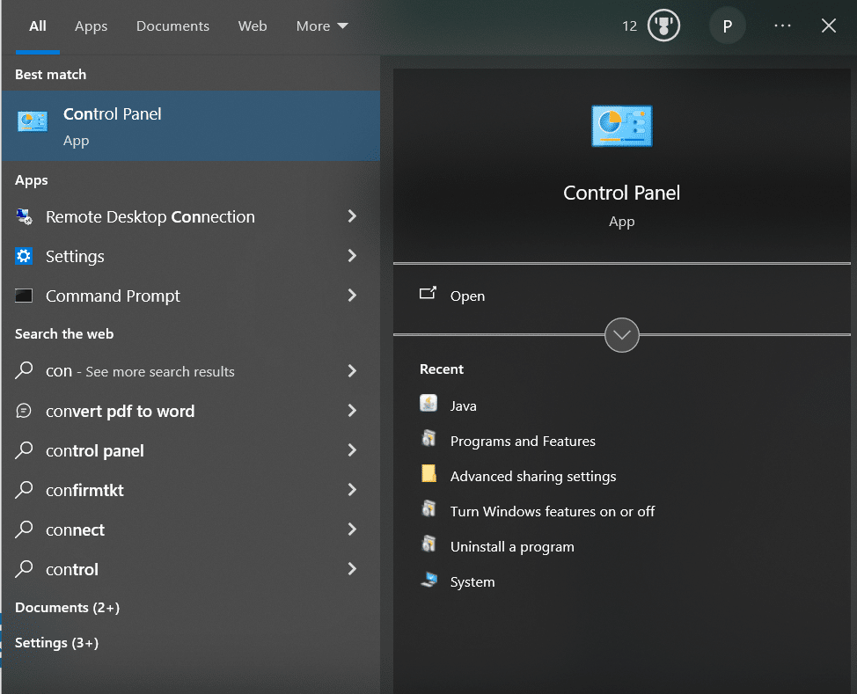This screenshot has width=857, height=694.
Task: Show Settings (3+) results
Action: (57, 643)
